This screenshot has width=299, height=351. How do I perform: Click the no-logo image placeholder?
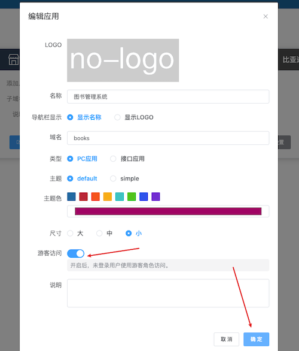123,60
